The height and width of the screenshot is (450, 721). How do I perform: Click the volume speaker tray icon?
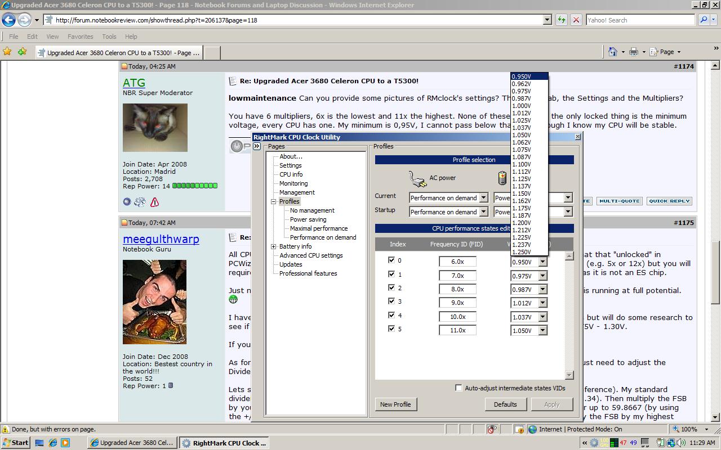click(x=682, y=443)
